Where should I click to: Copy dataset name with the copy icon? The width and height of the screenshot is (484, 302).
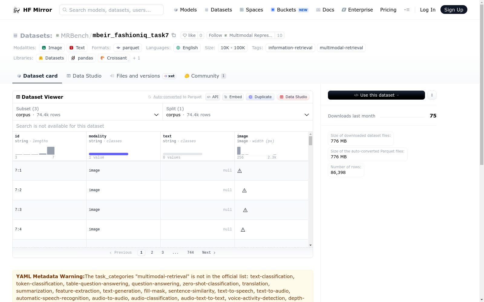pyautogui.click(x=174, y=35)
